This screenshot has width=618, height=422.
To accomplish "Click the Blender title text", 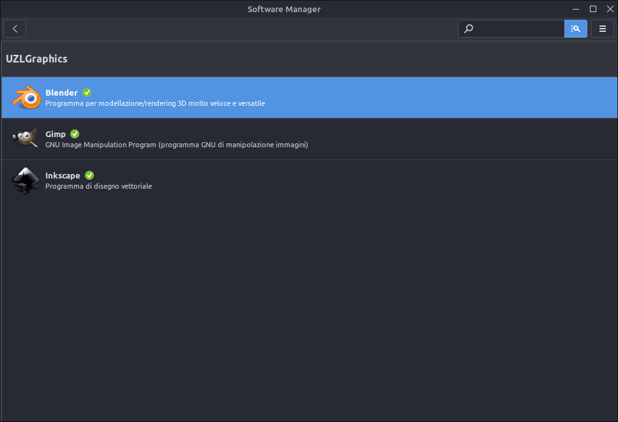I will [x=61, y=93].
